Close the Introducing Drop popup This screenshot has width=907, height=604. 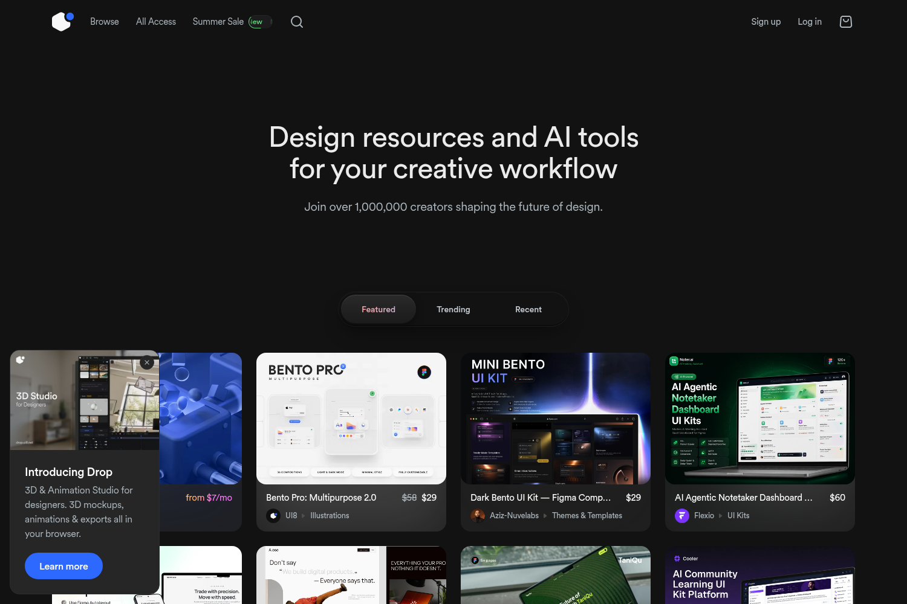[x=147, y=362]
